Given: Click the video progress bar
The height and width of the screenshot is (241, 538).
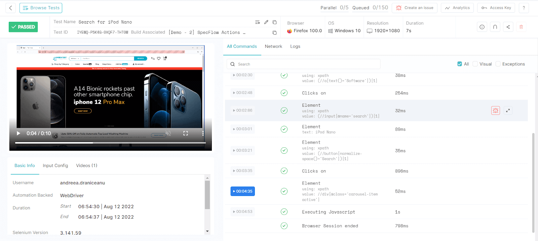Looking at the screenshot, I should (x=110, y=143).
